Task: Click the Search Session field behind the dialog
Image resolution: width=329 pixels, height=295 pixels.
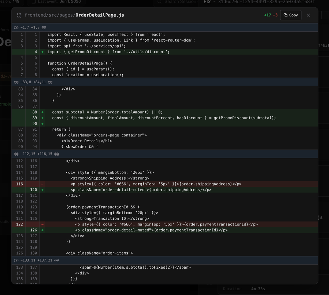Action: tap(176, 2)
